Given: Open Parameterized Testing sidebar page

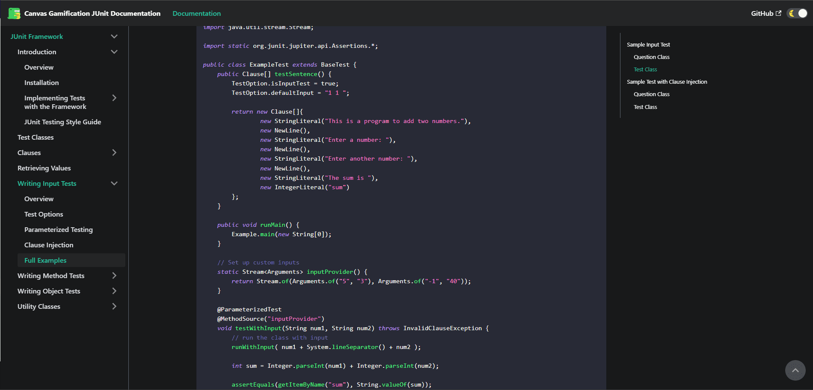Looking at the screenshot, I should pyautogui.click(x=58, y=230).
